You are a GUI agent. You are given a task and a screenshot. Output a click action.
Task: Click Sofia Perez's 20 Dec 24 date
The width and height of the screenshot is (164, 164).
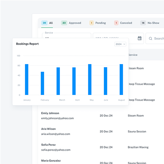click(106, 147)
